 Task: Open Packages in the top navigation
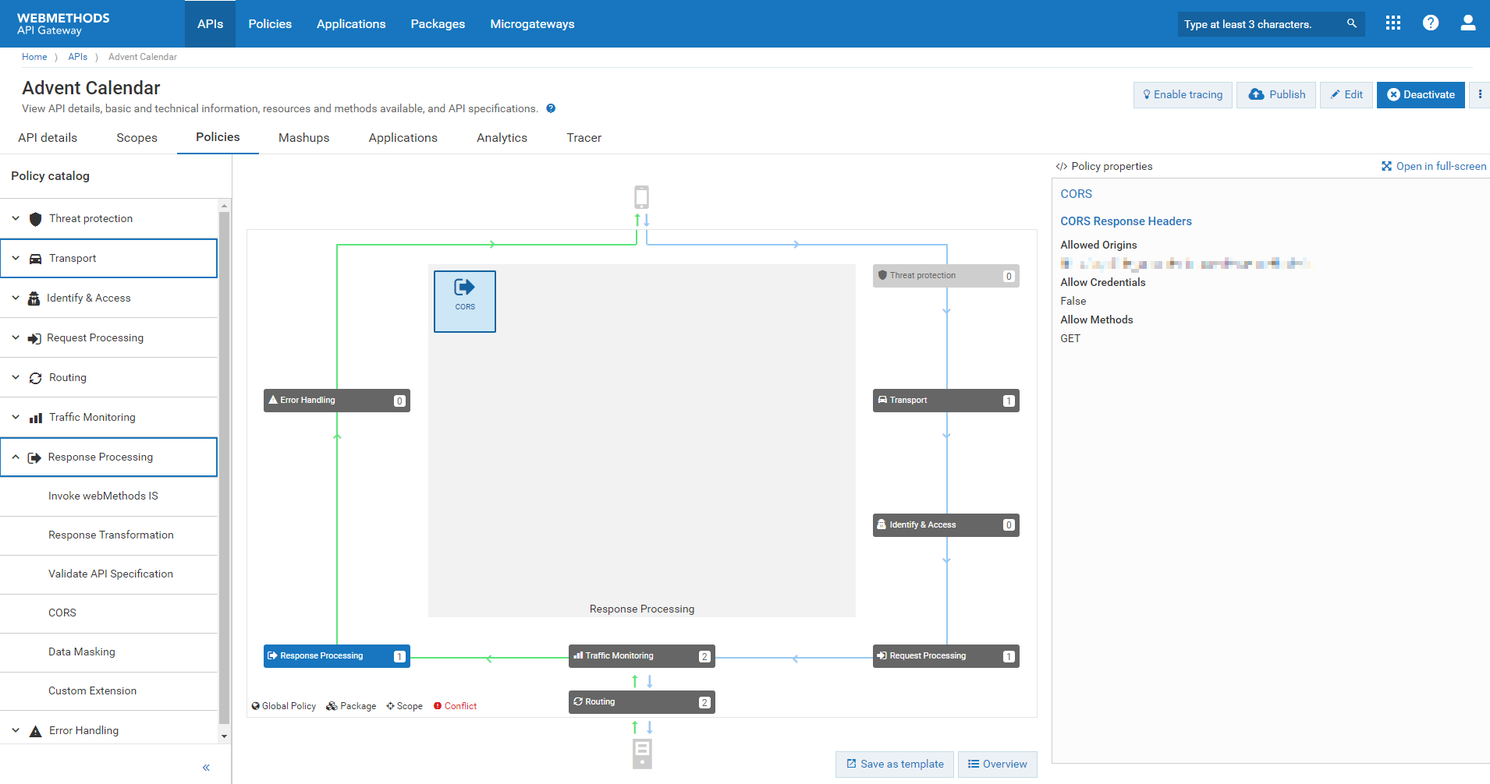tap(438, 24)
